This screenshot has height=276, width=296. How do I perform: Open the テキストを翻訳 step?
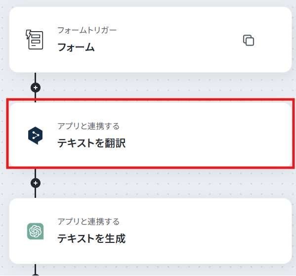pos(91,143)
